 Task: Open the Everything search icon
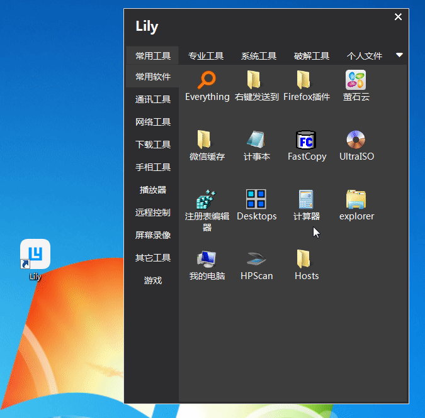tap(207, 80)
